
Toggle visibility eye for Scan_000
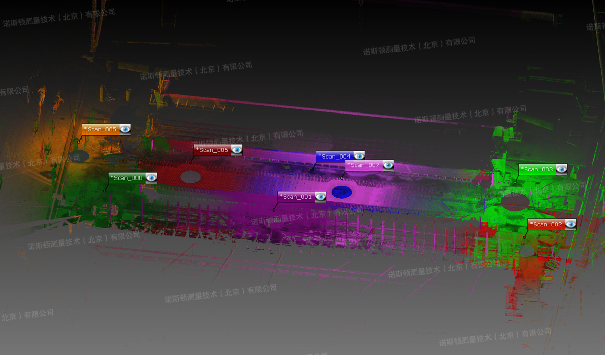tap(151, 178)
